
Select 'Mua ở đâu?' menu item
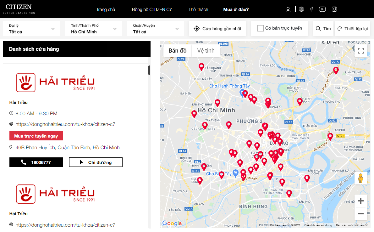coord(236,9)
